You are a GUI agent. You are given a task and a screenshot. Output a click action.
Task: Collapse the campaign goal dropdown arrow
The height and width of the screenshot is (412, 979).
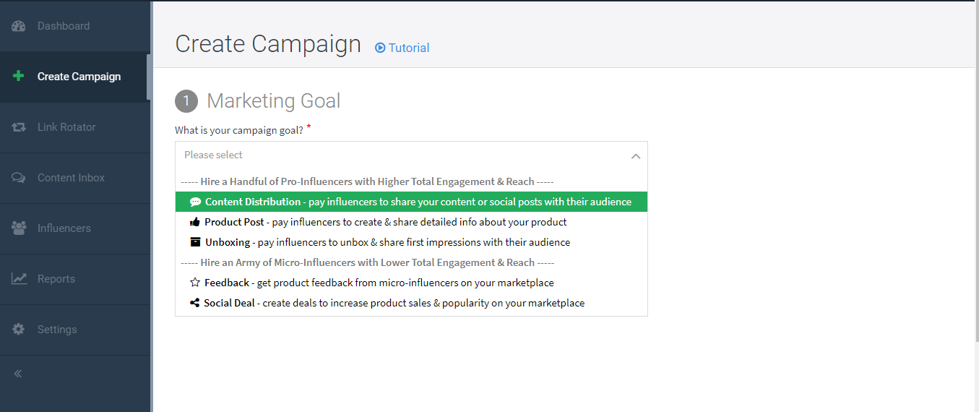coord(635,155)
